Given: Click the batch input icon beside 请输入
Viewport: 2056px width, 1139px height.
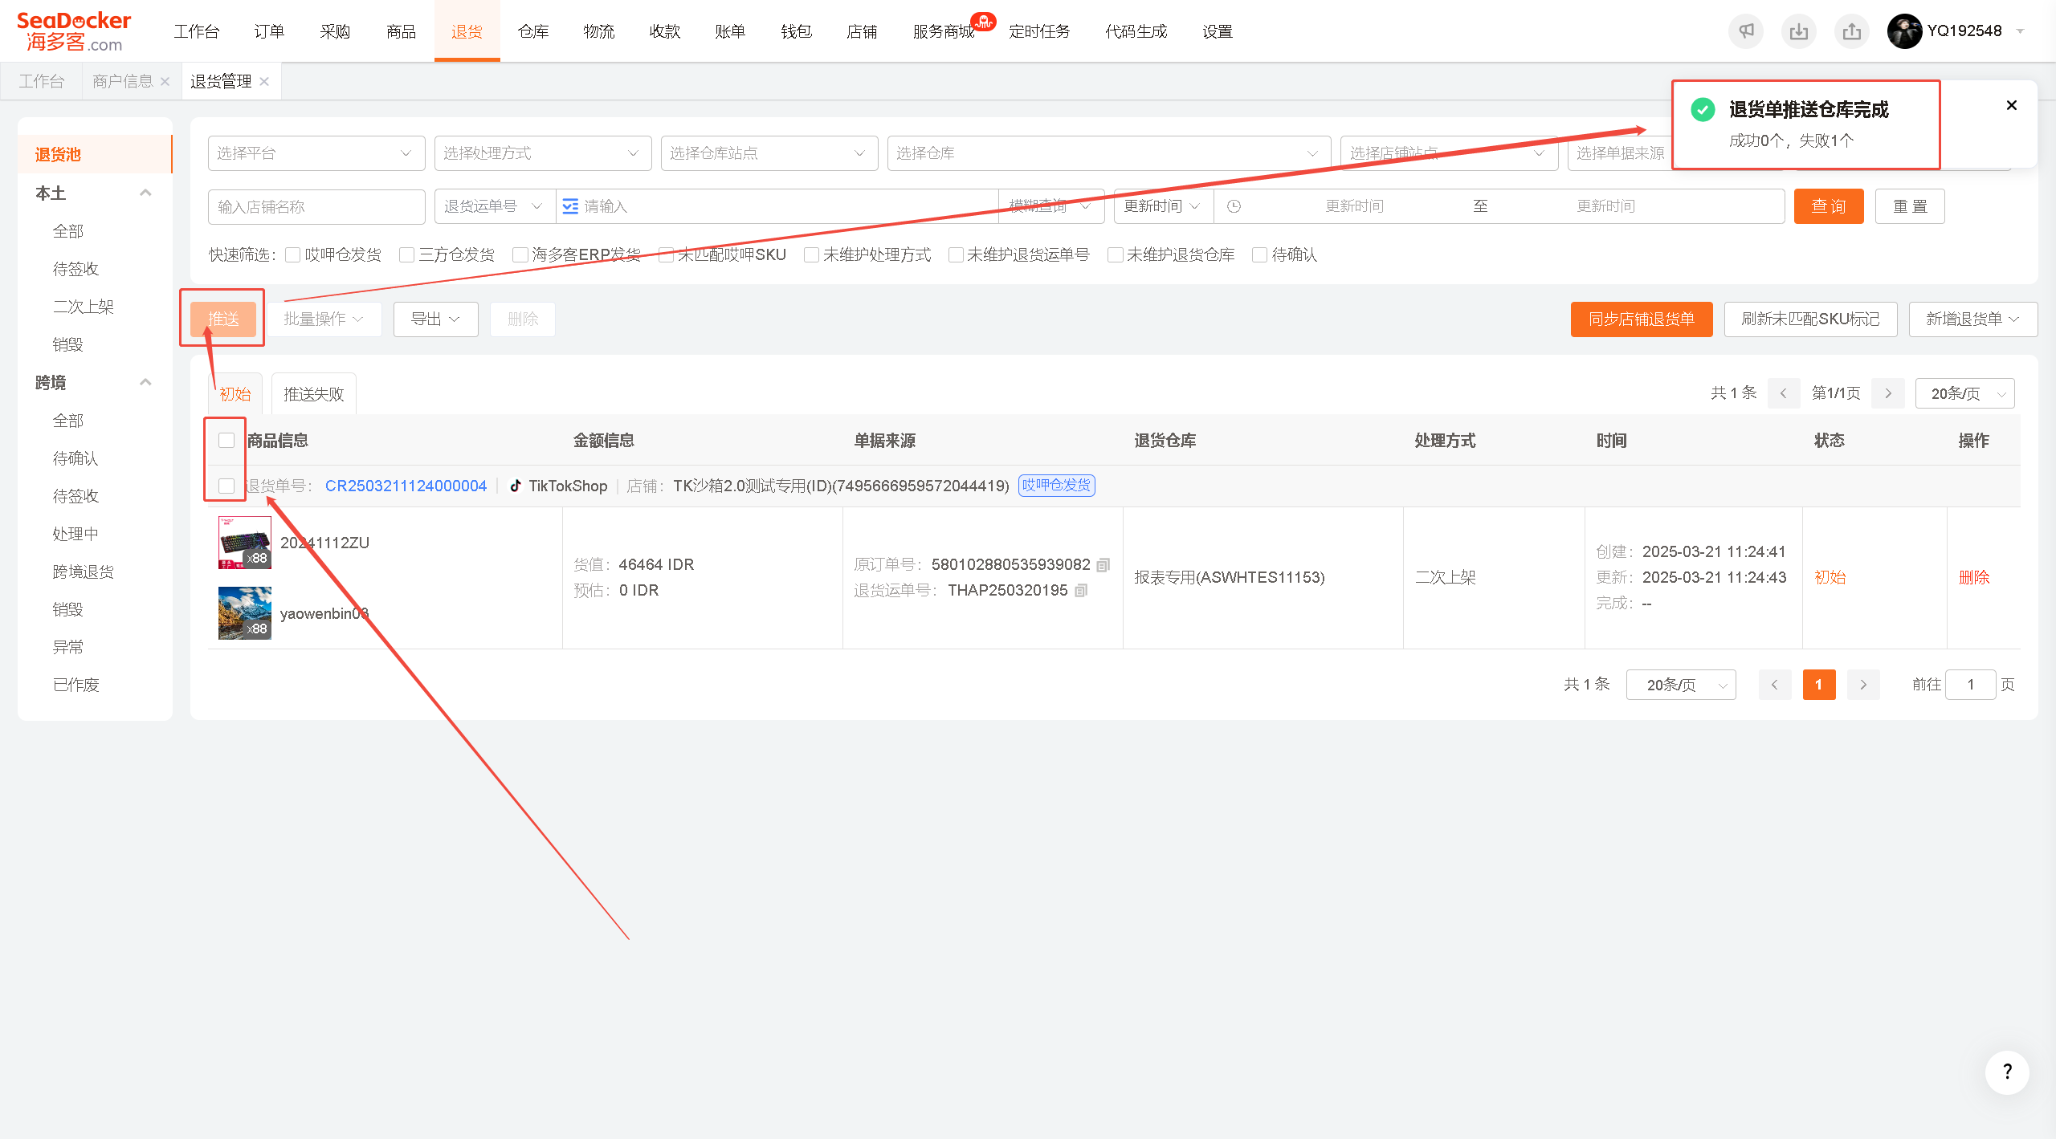Looking at the screenshot, I should click(570, 206).
